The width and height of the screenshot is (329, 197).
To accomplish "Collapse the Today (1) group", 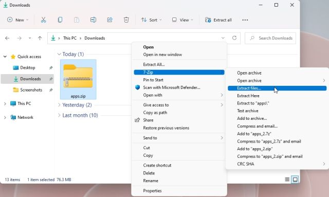I will point(59,54).
